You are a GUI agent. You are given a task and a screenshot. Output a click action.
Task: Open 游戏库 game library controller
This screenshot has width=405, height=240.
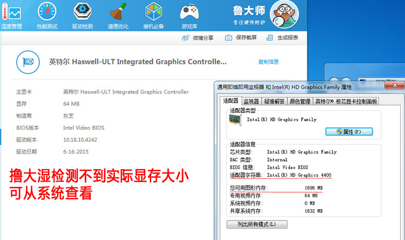190,16
